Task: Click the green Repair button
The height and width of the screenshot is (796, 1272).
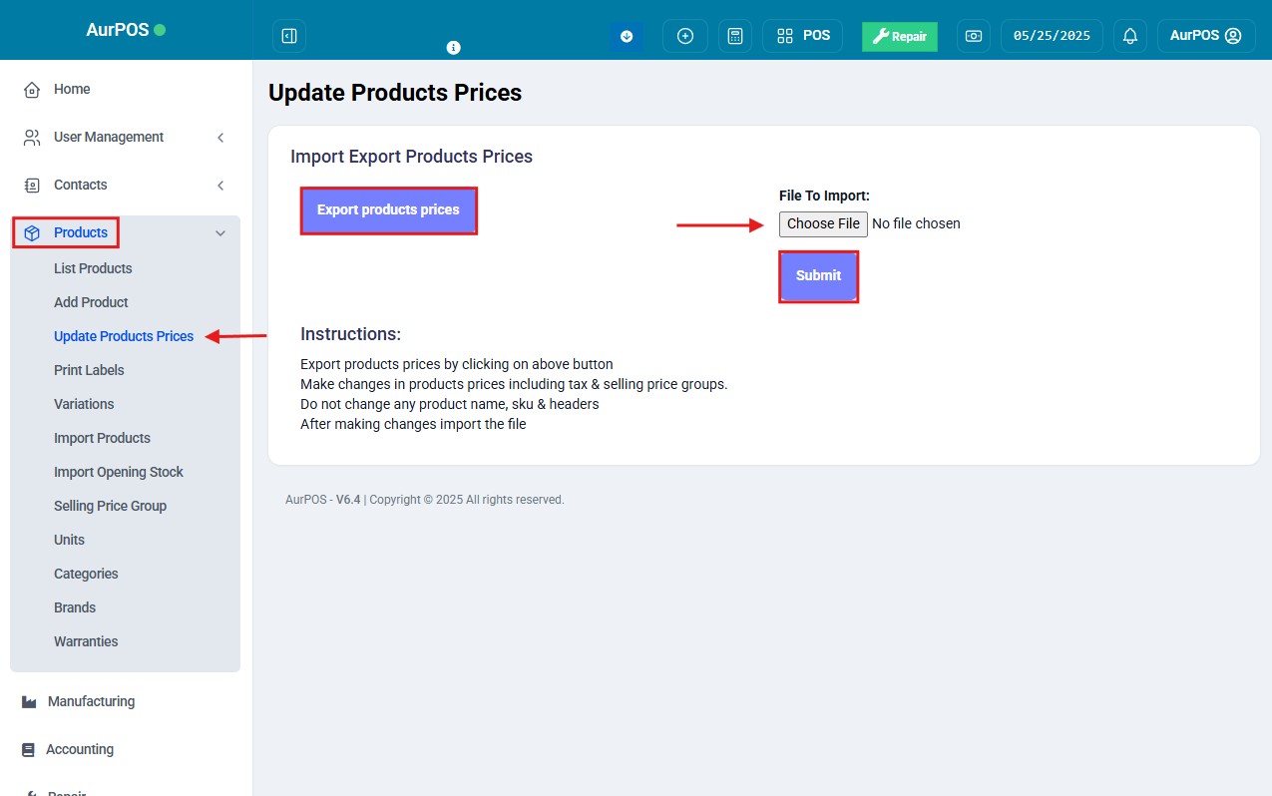Action: click(899, 37)
